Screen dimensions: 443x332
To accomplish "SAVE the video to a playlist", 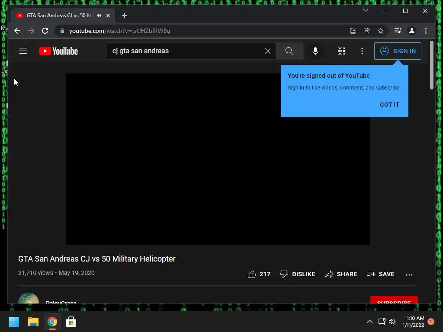I will pyautogui.click(x=380, y=274).
